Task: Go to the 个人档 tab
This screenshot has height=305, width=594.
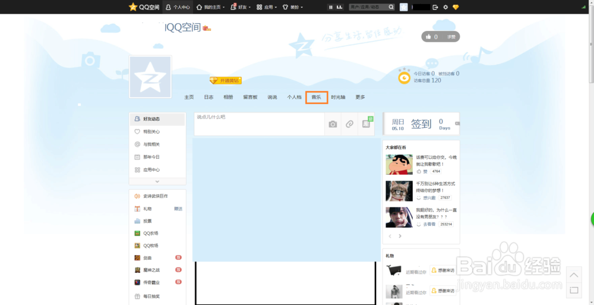Action: click(x=295, y=97)
